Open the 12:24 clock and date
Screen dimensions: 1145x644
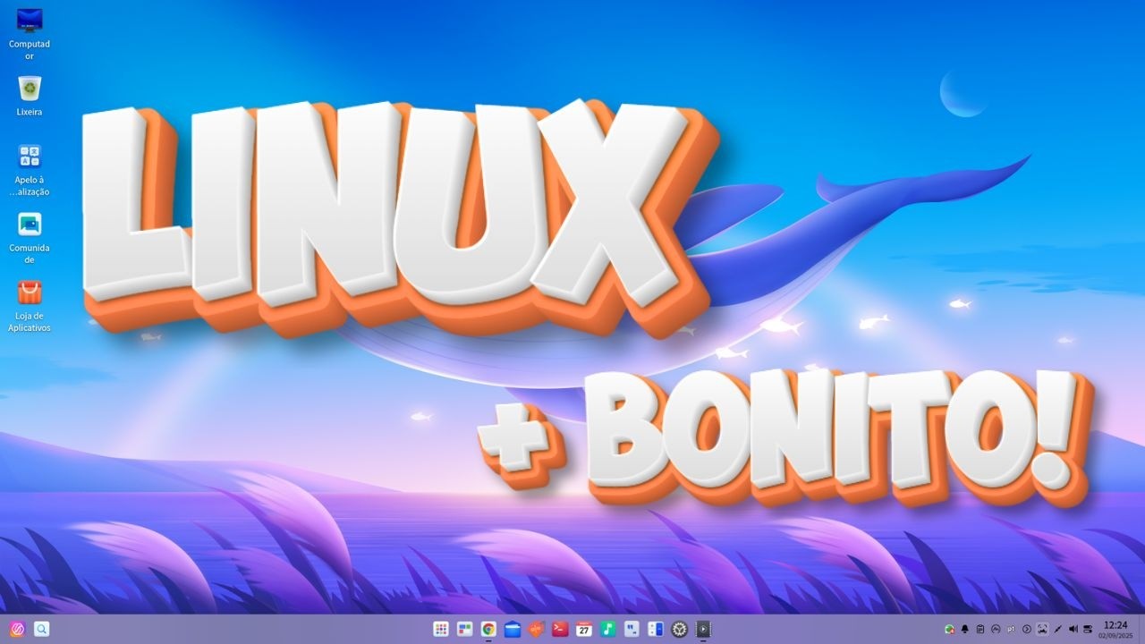tap(1115, 629)
